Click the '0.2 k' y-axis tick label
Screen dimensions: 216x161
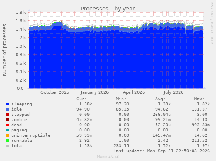click(20, 80)
